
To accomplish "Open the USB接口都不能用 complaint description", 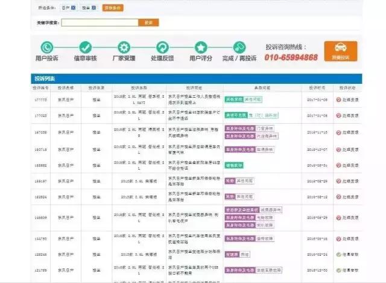I will click(x=194, y=270).
